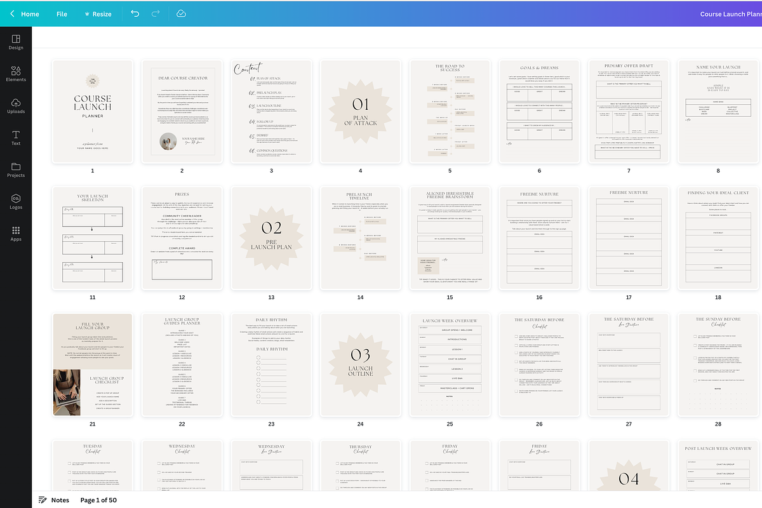The image size is (762, 508).
Task: Open the Apps grid panel
Action: (16, 233)
